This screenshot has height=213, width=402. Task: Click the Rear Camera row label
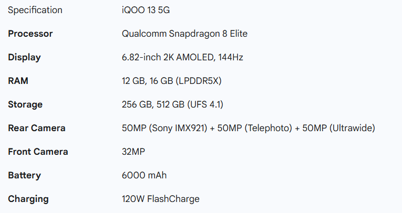click(x=37, y=128)
